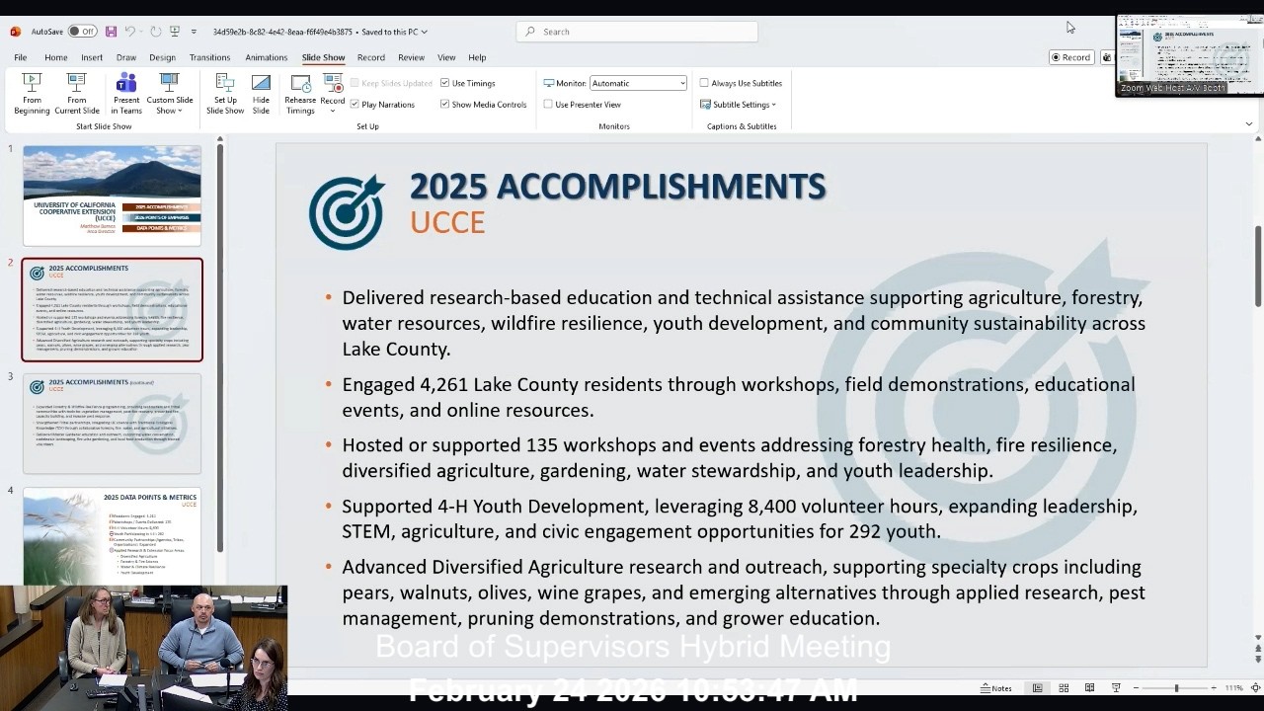Open the File menu
The height and width of the screenshot is (711, 1264).
coord(20,57)
